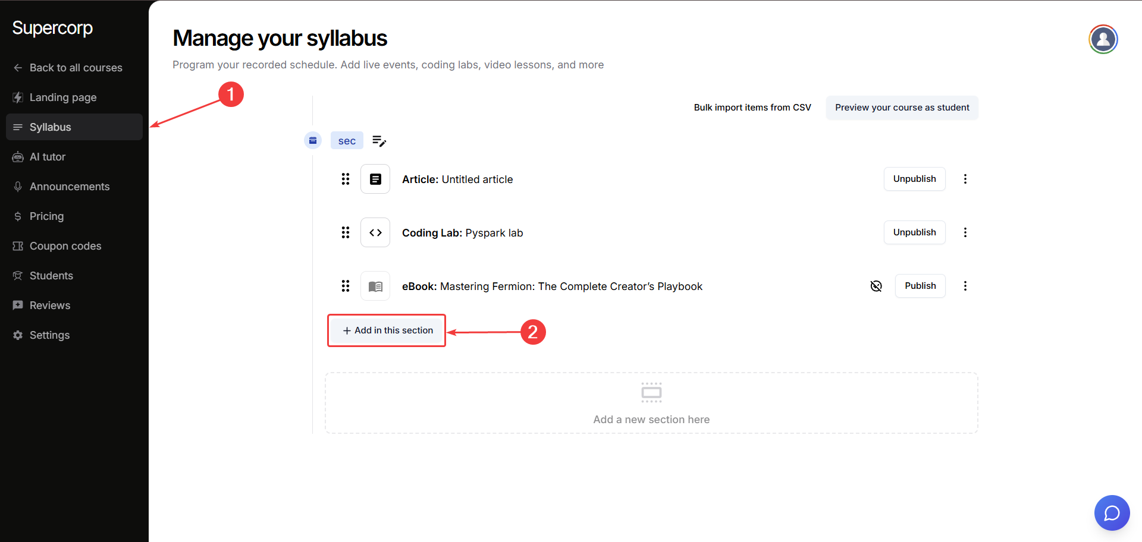Toggle the eBook hidden visibility icon

coord(876,286)
